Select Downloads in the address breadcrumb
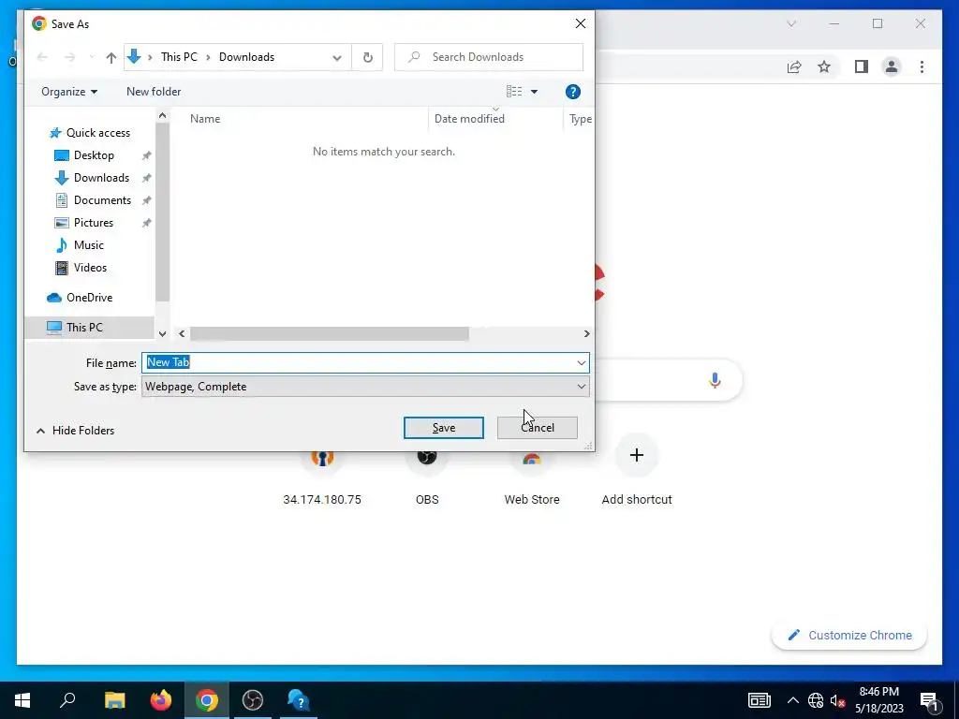The width and height of the screenshot is (959, 719). click(x=246, y=57)
